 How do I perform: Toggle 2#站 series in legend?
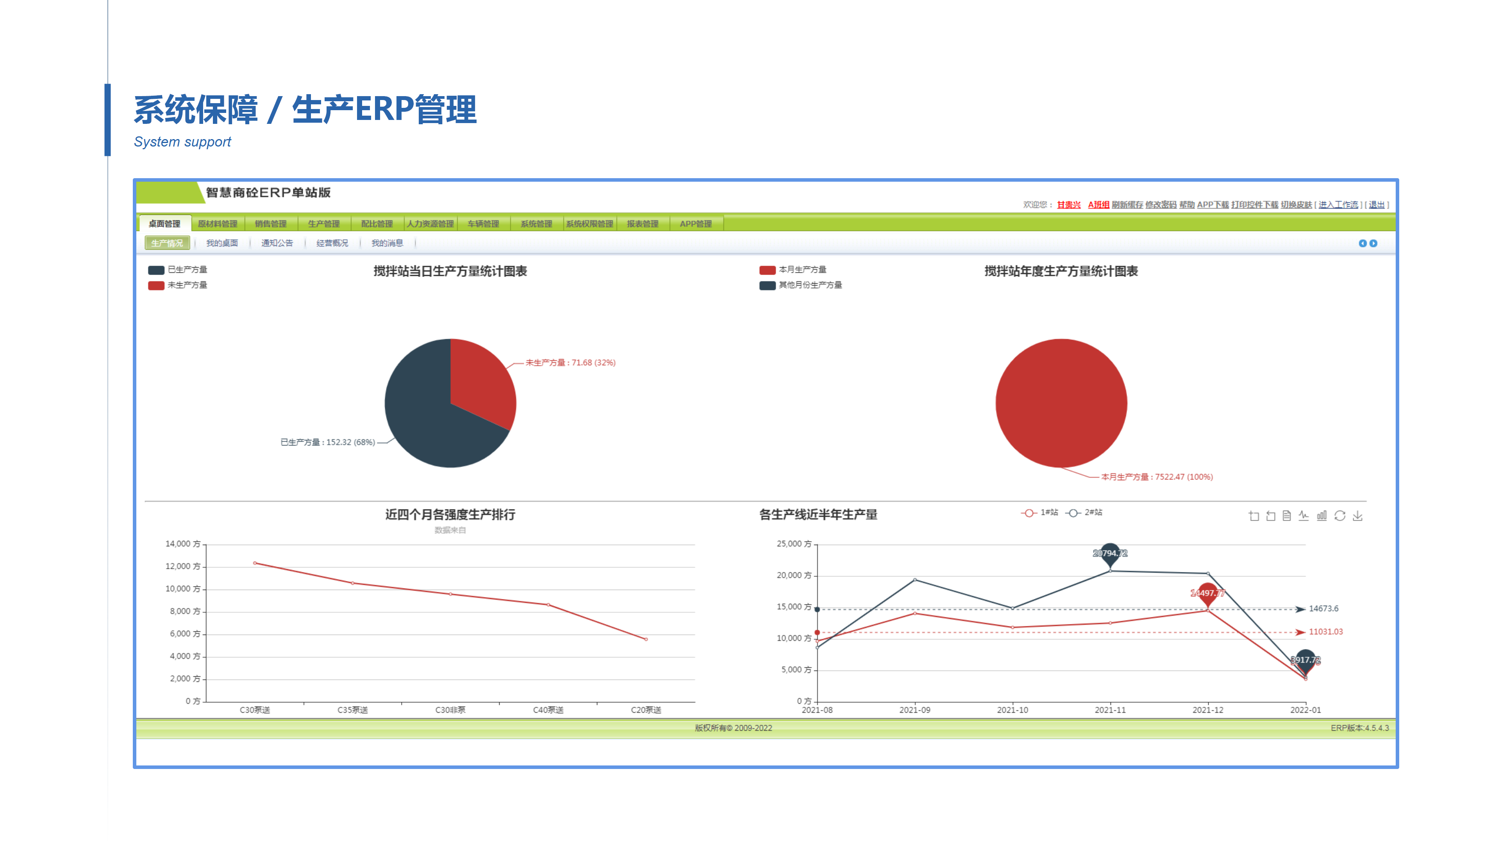(x=1084, y=513)
